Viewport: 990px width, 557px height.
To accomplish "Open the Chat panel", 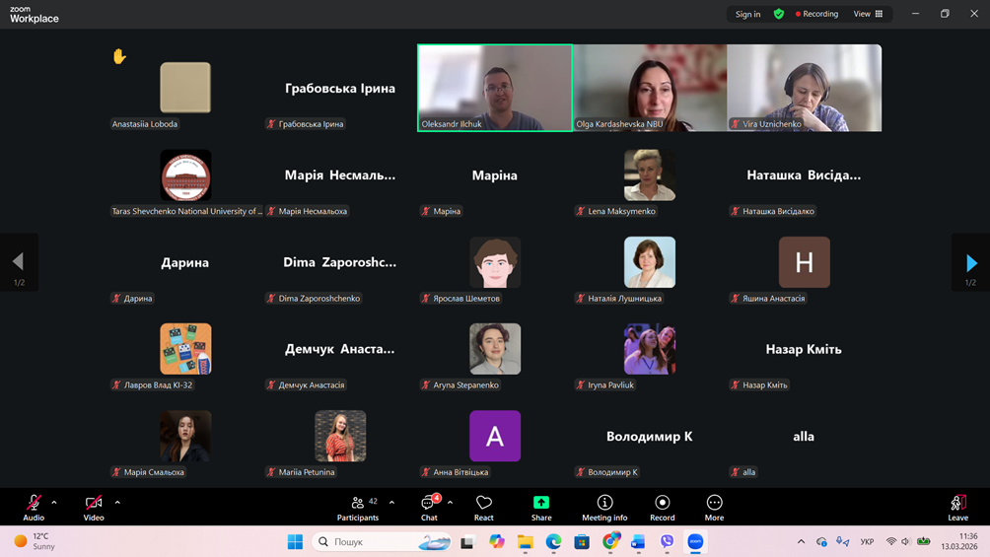I will pyautogui.click(x=429, y=508).
